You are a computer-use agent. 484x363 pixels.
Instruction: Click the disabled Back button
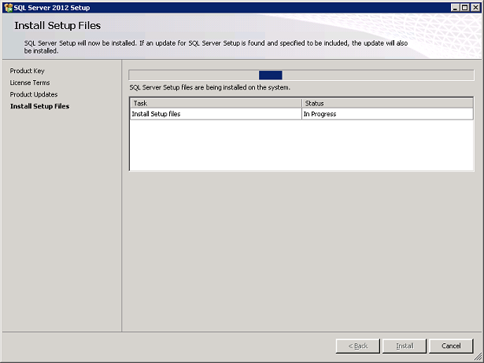358,346
